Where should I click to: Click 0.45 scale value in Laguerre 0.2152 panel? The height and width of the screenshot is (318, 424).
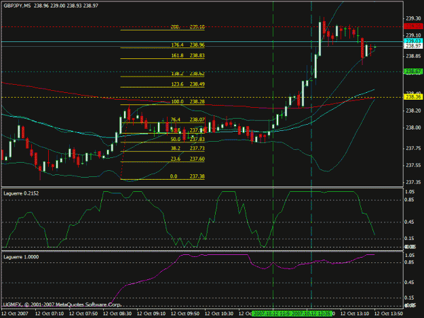click(x=410, y=222)
